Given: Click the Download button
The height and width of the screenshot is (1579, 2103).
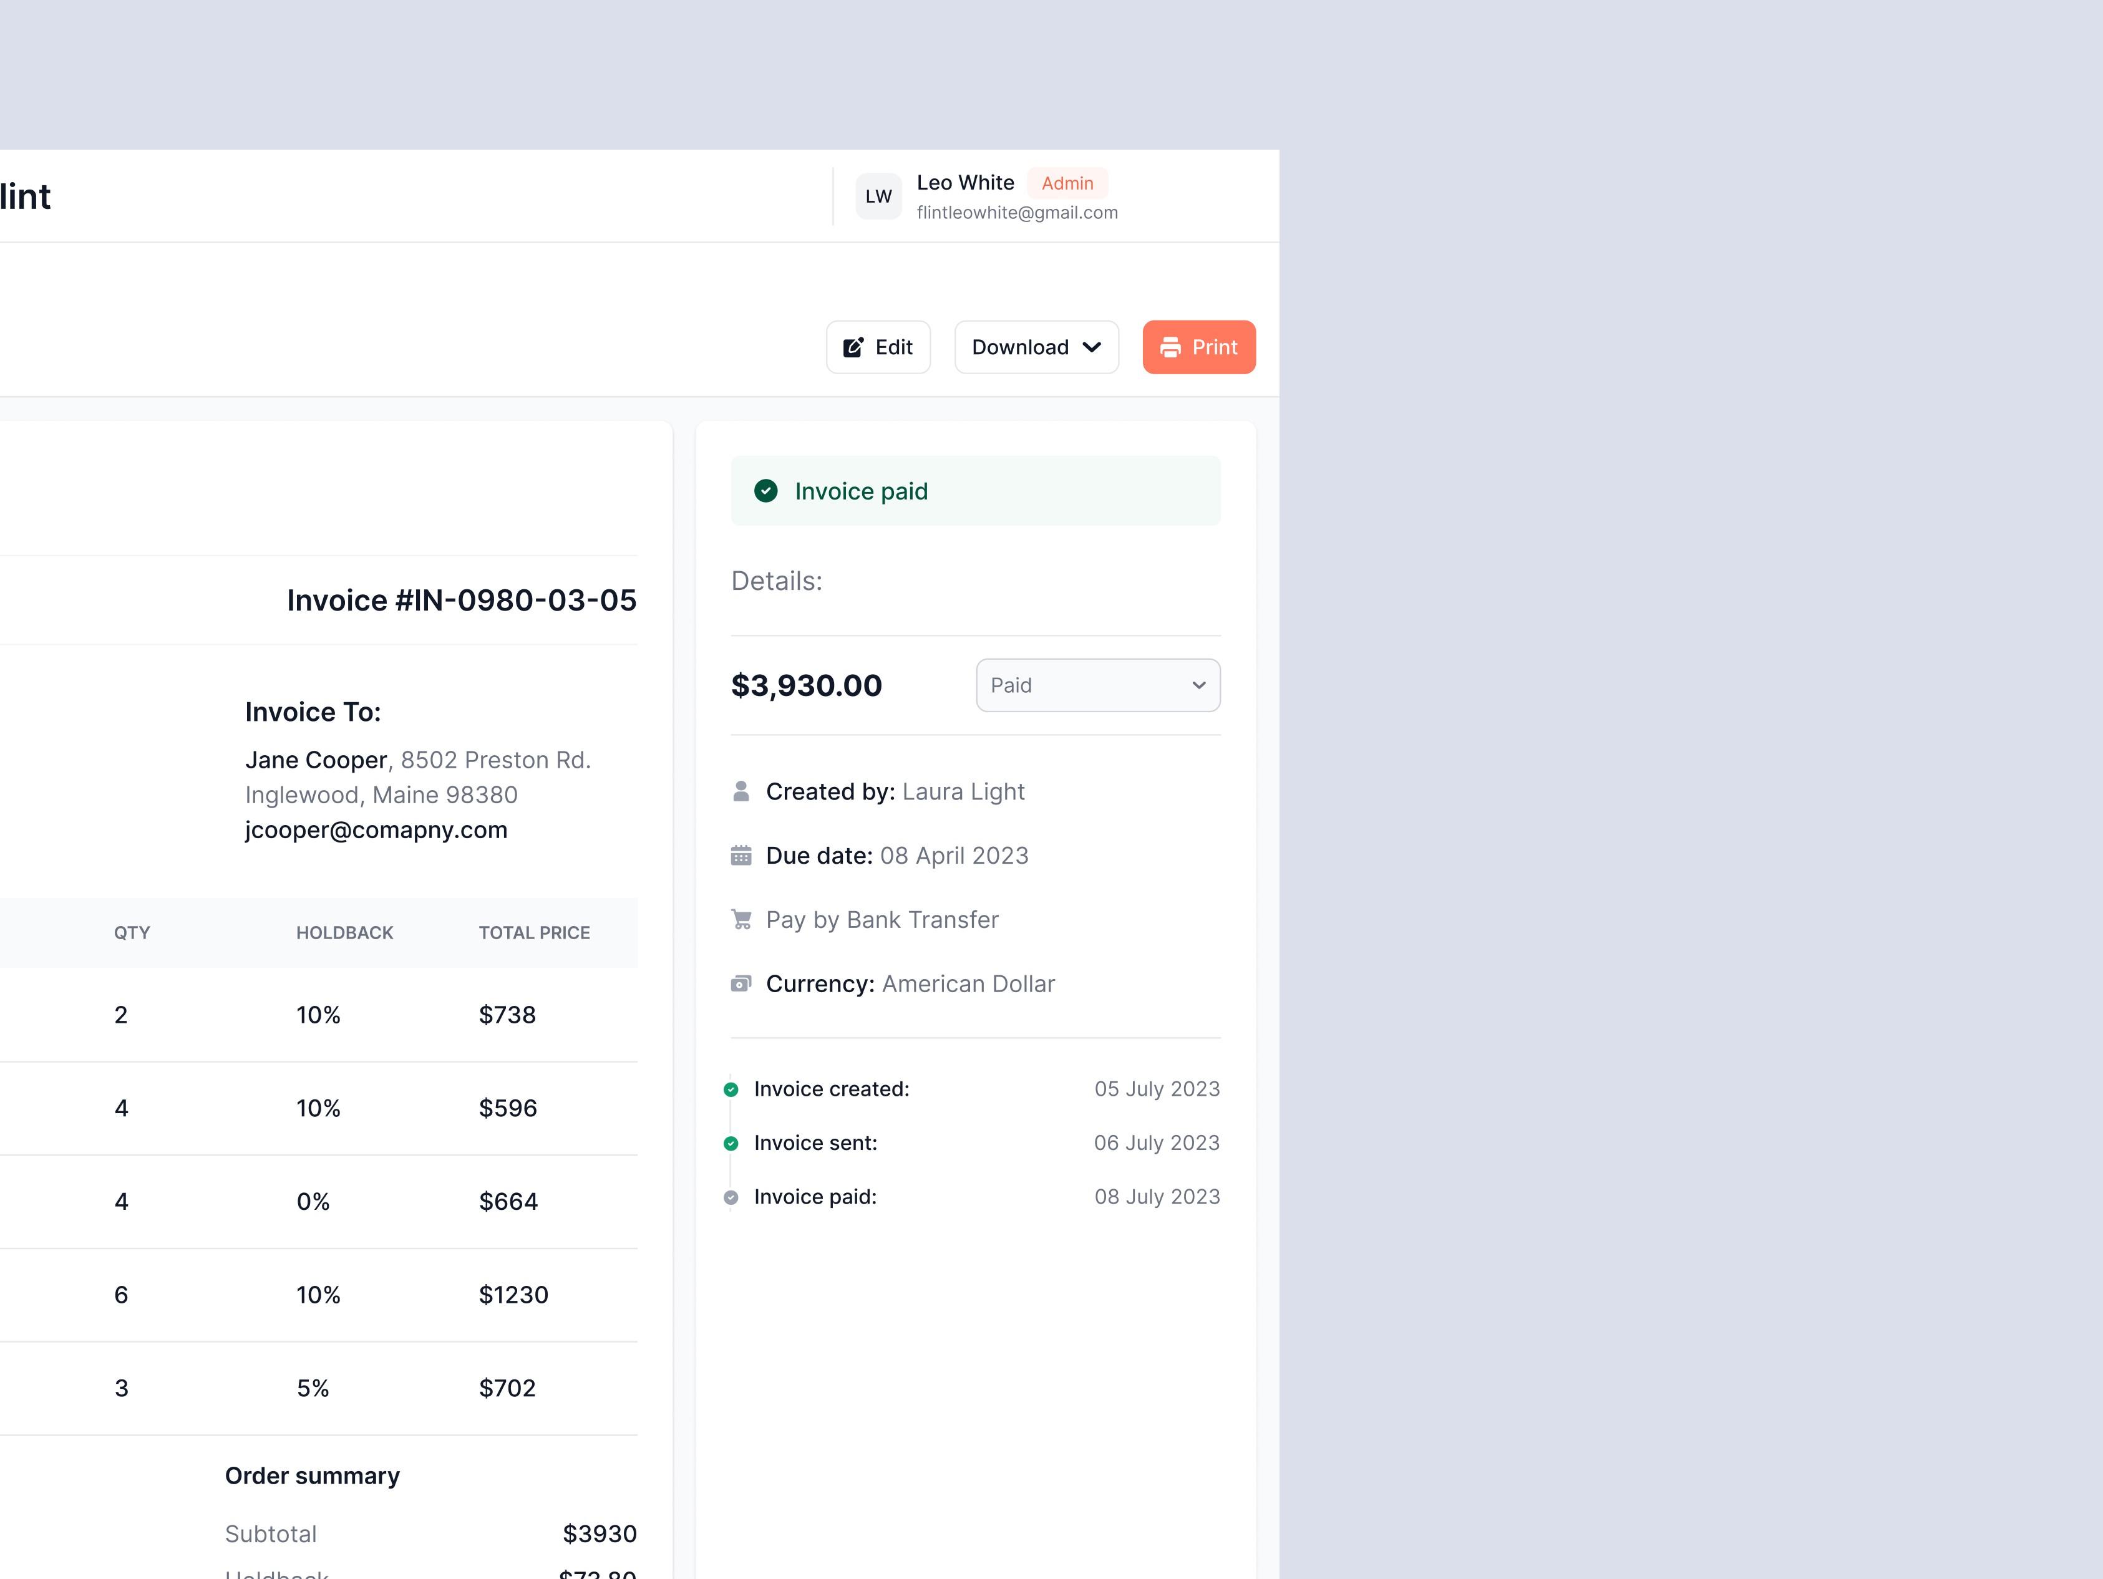Looking at the screenshot, I should (x=1020, y=347).
